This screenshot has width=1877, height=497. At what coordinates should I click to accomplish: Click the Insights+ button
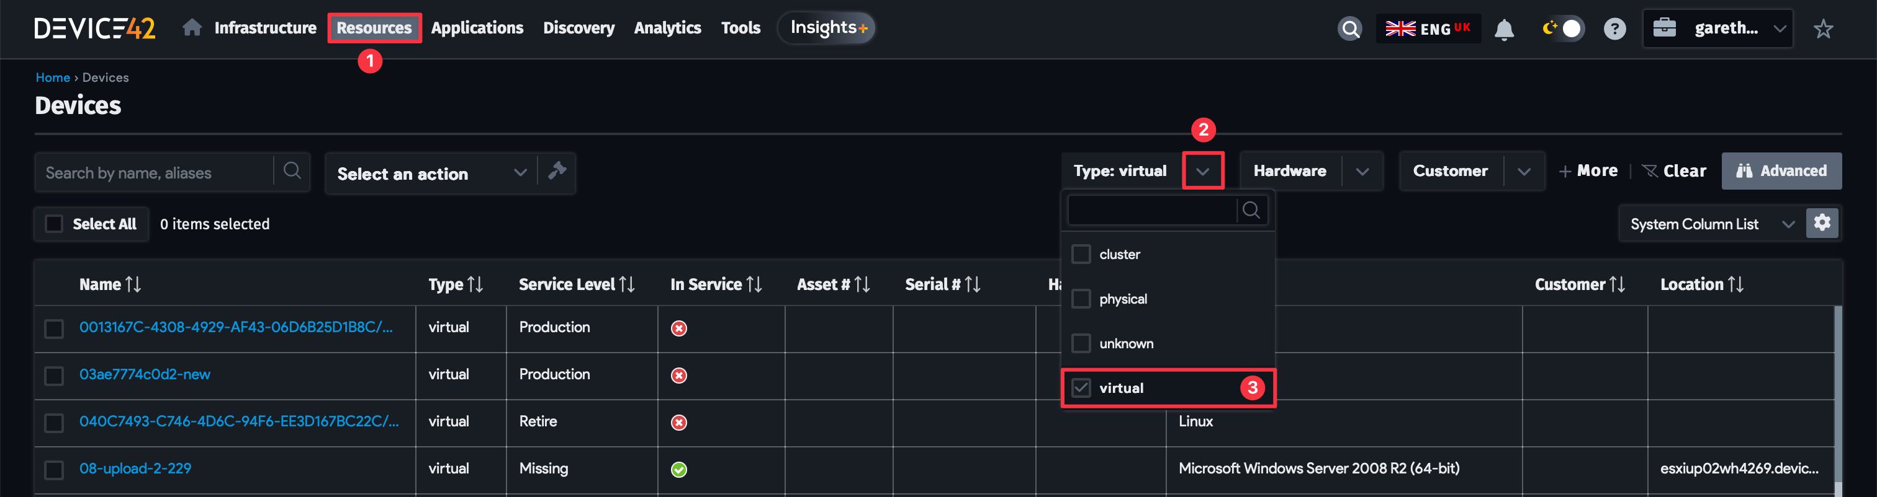[x=827, y=28]
